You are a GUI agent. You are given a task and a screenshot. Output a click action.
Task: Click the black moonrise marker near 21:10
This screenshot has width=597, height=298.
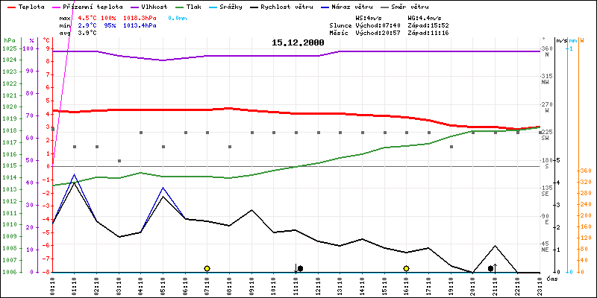(491, 268)
